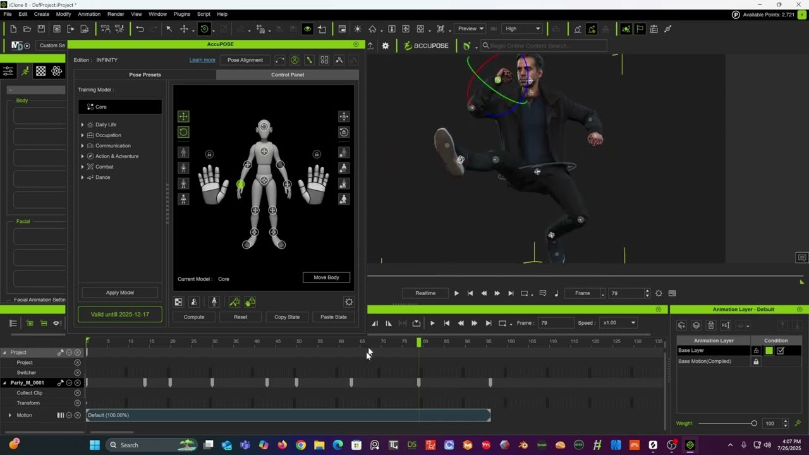Viewport: 809px width, 455px height.
Task: Click the sun light icon in the toolbar
Action: (358, 28)
